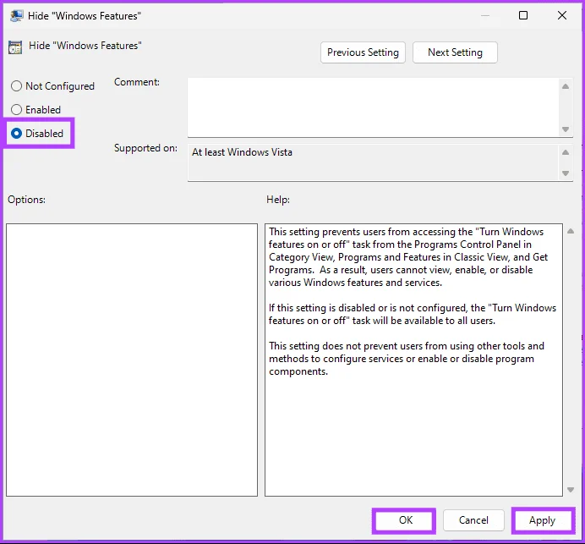Click Help pane scroll down arrow
The height and width of the screenshot is (544, 585).
click(x=571, y=490)
